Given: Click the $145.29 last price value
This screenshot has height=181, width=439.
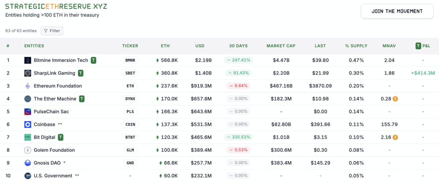Looking at the screenshot, I should click(x=320, y=163).
